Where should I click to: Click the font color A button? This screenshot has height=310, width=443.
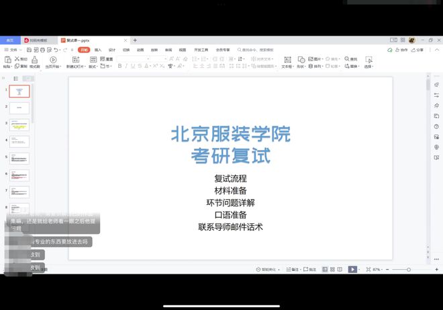coord(146,66)
